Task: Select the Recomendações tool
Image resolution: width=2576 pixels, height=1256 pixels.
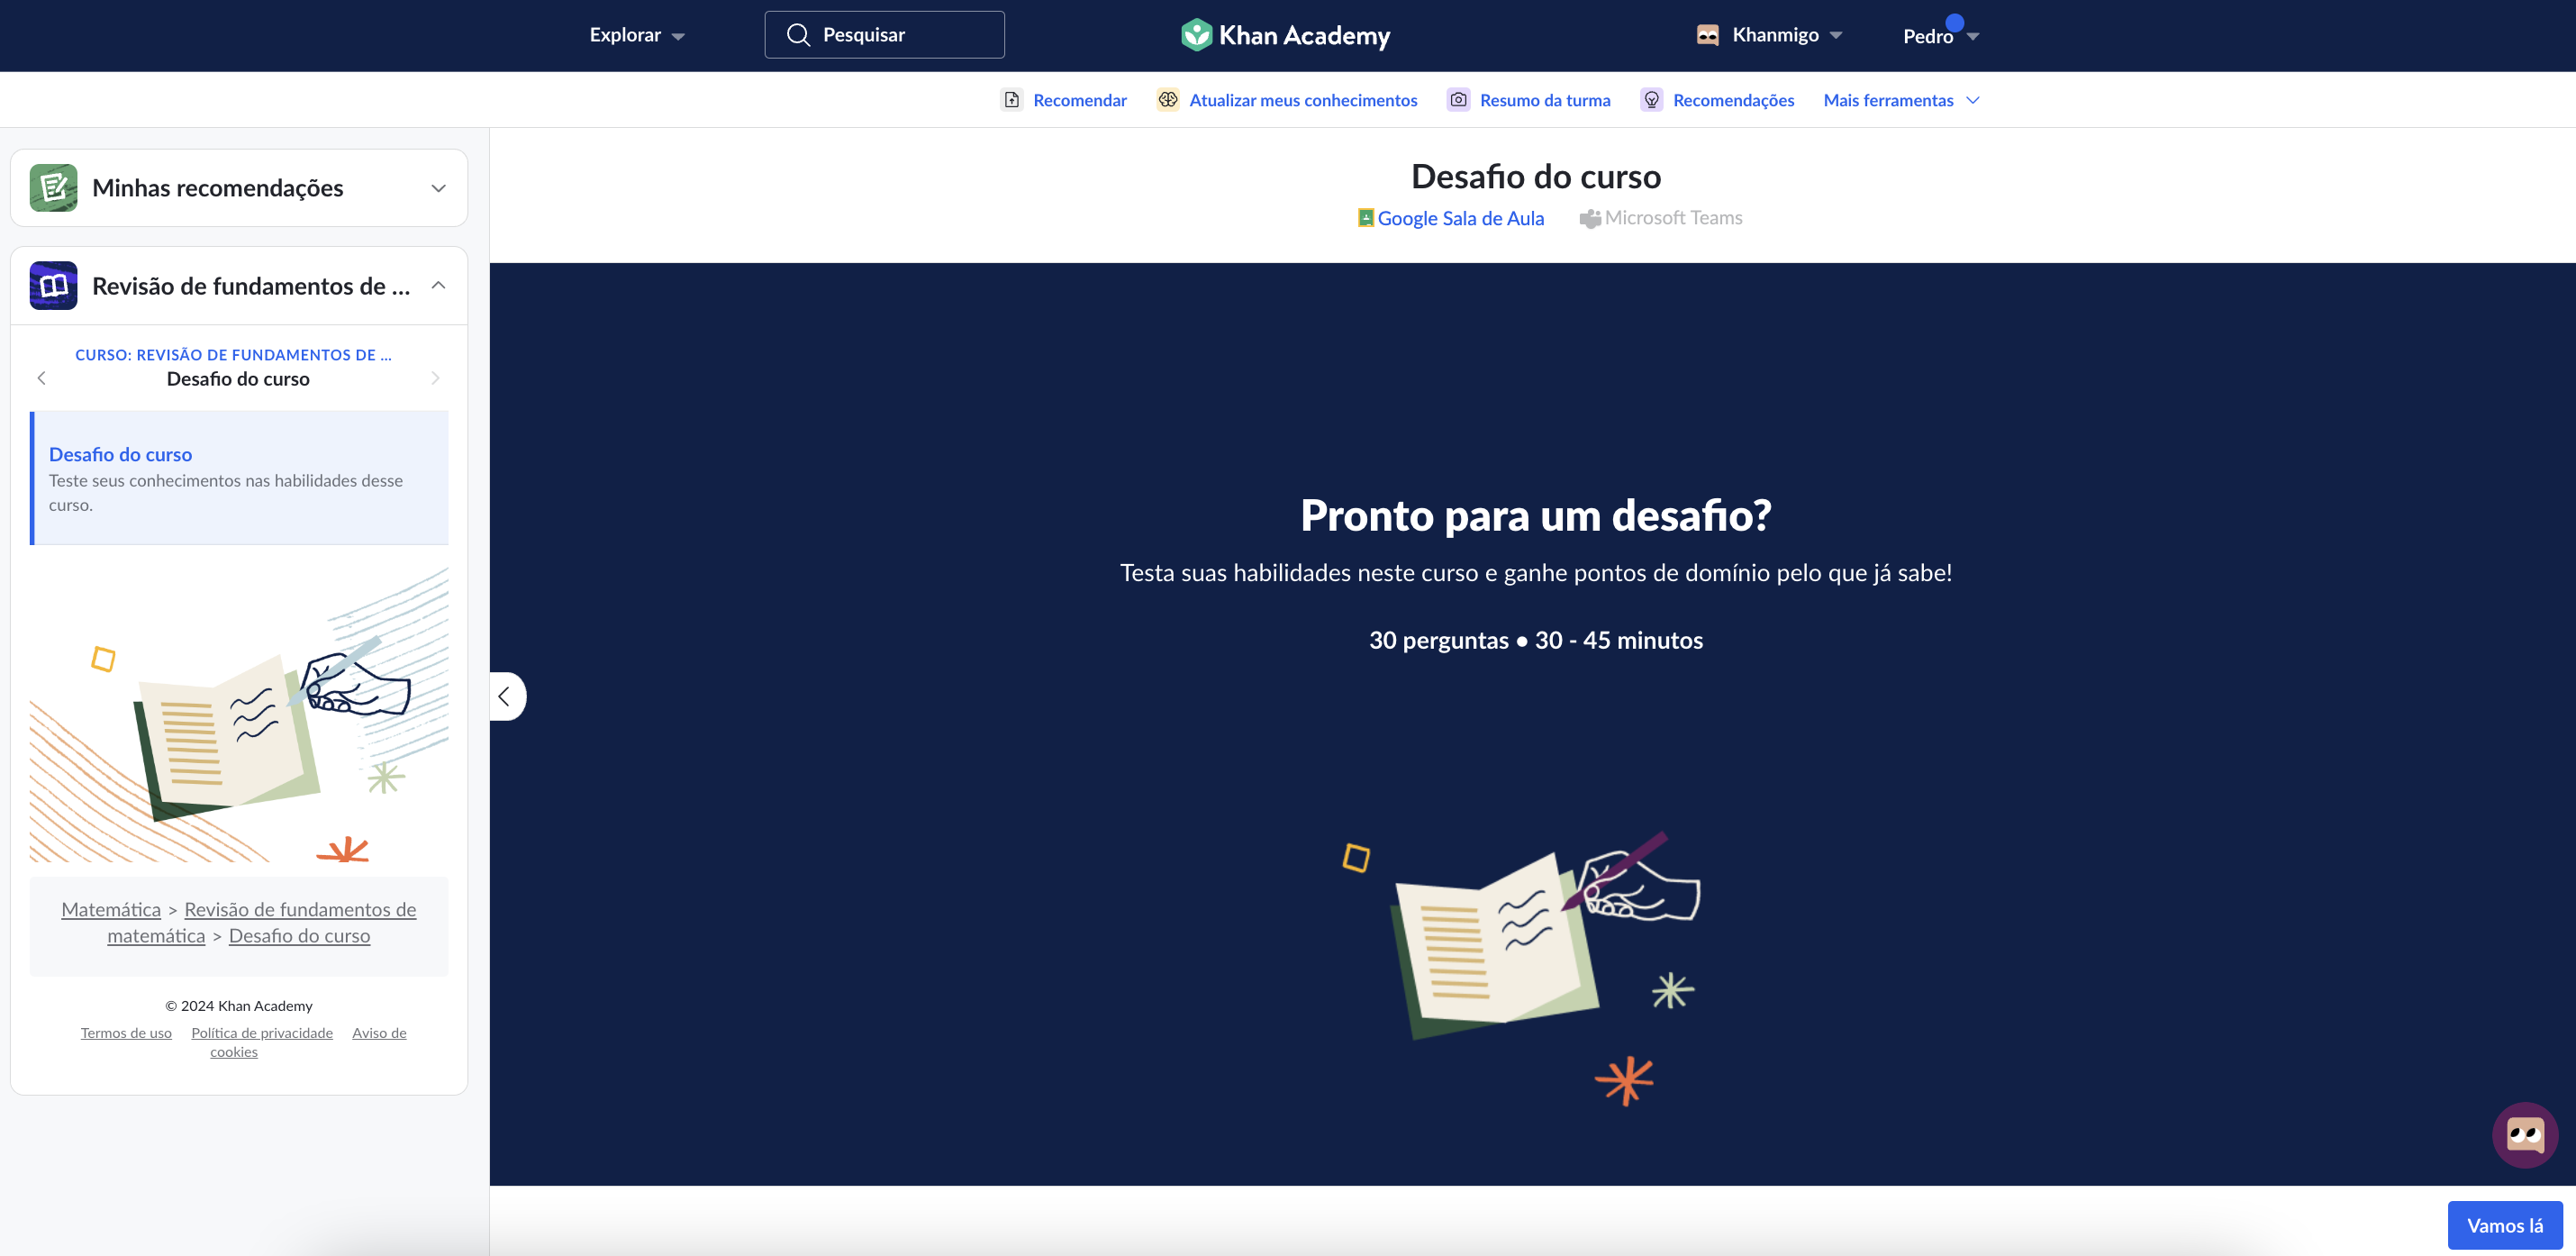Action: pyautogui.click(x=1717, y=100)
